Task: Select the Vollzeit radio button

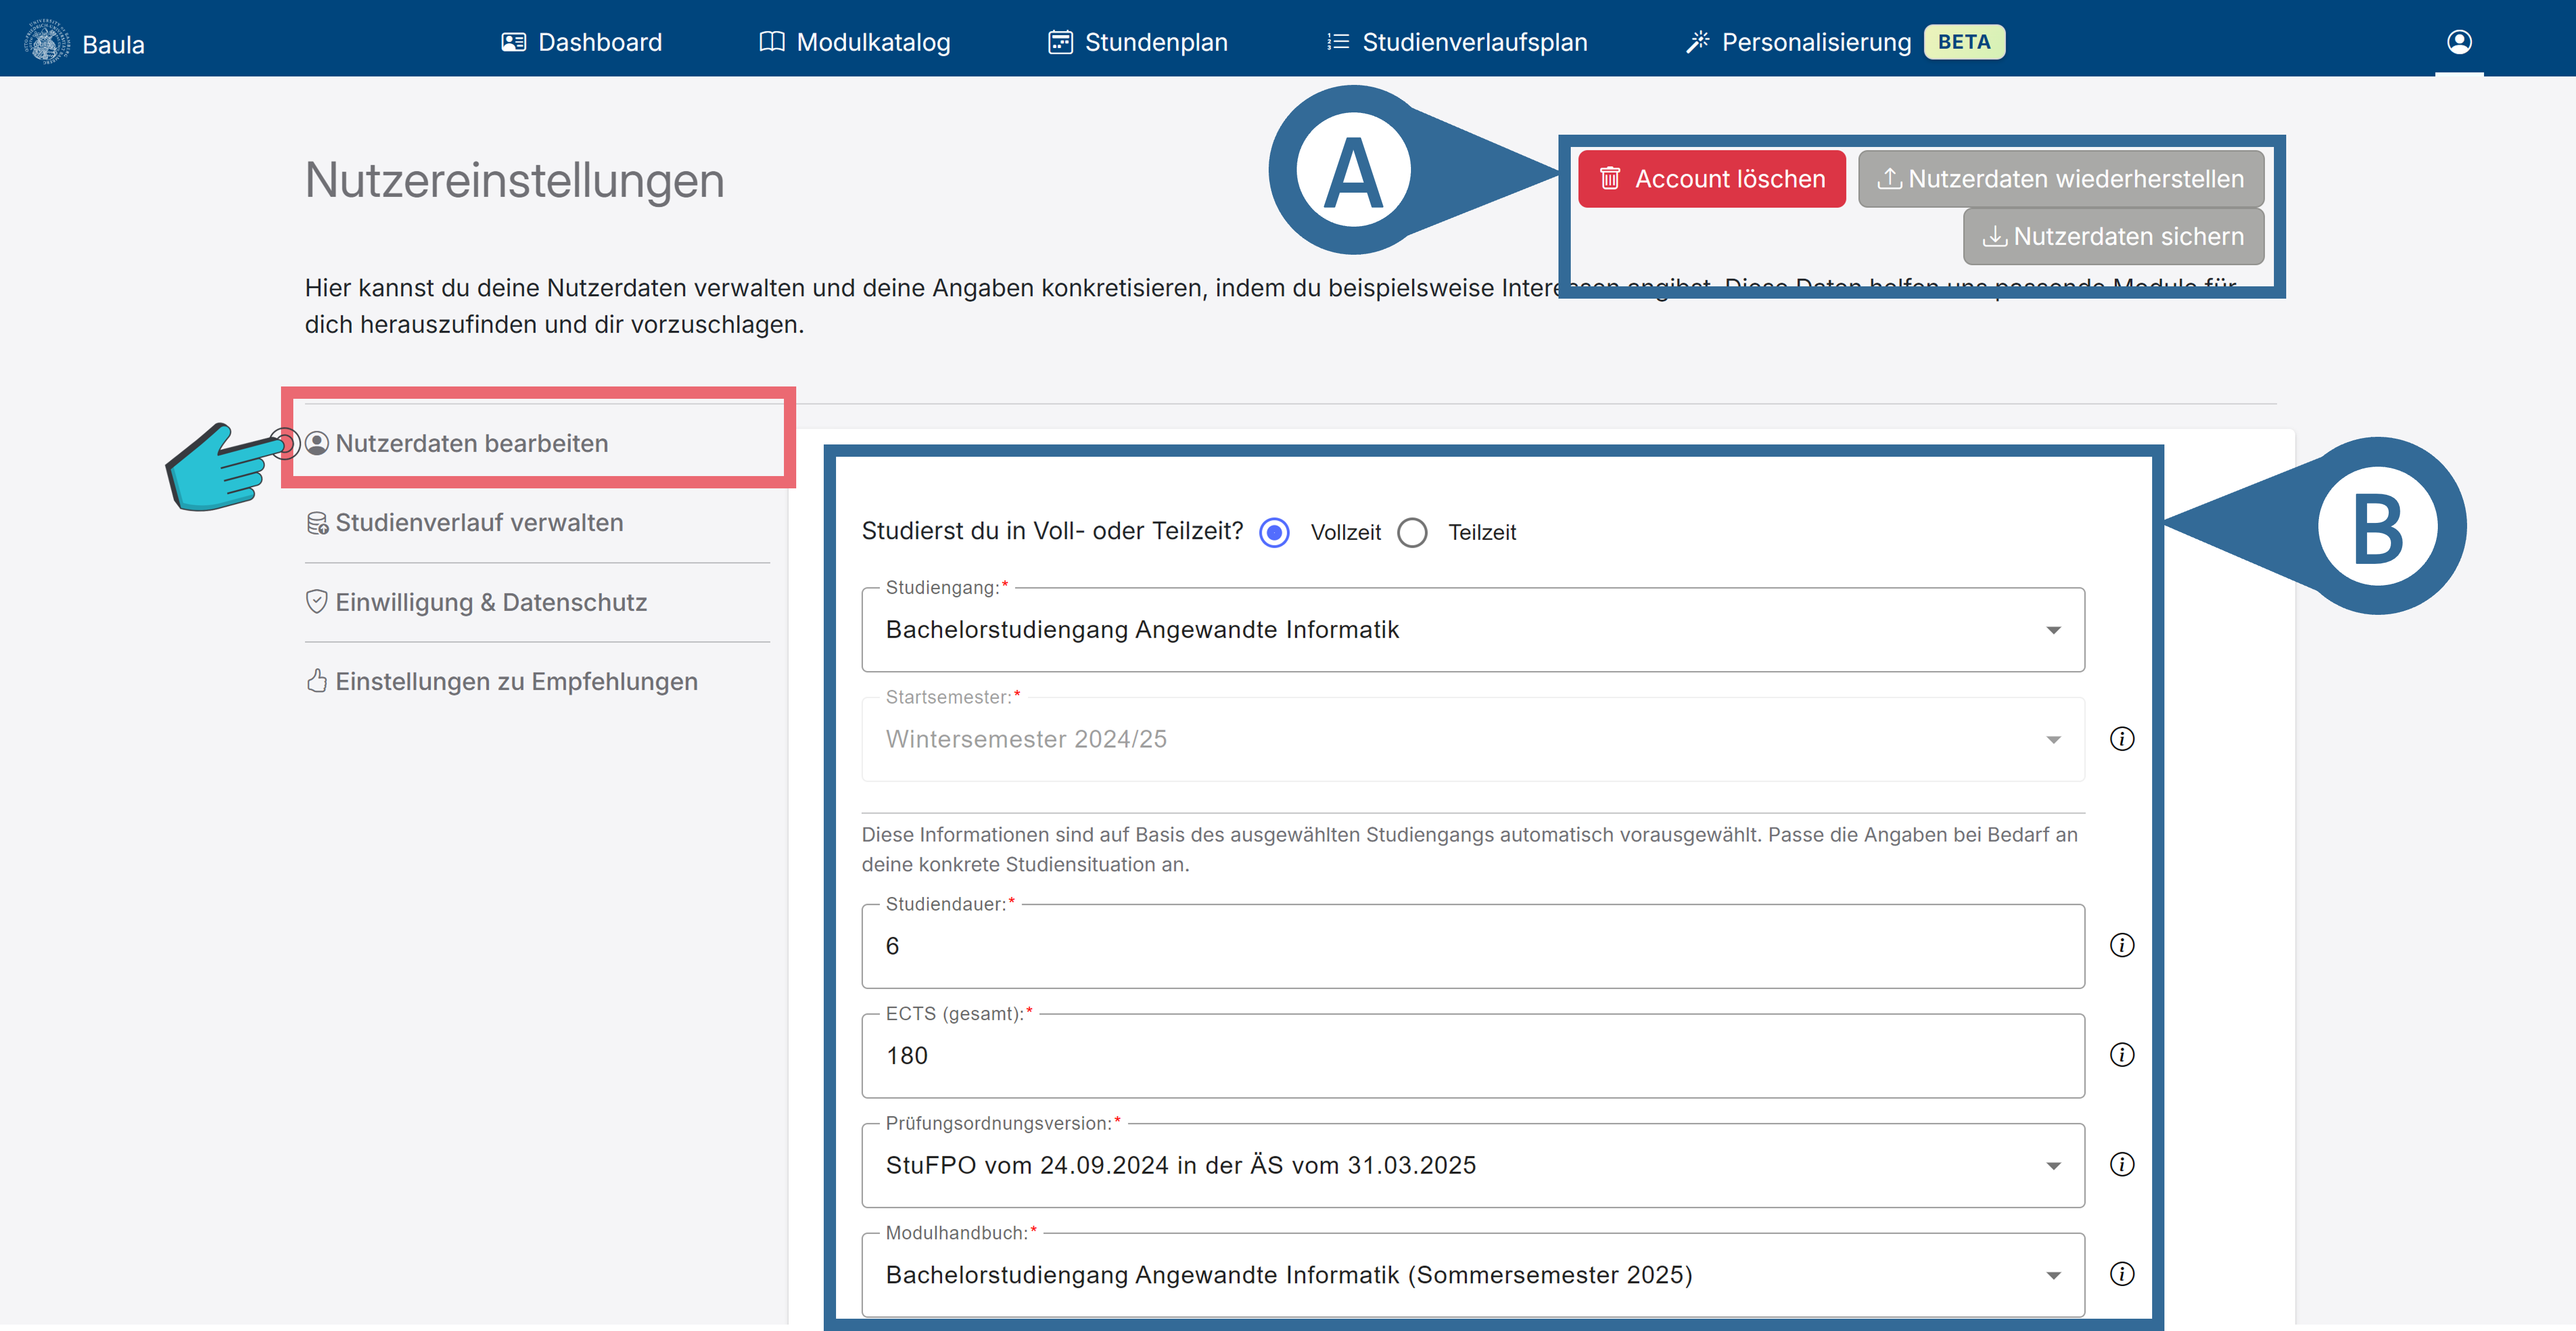Action: pos(1274,532)
